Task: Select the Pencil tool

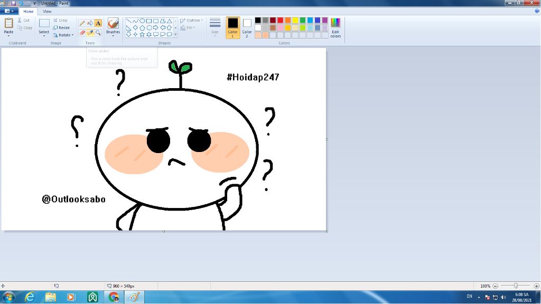Action: pos(82,23)
